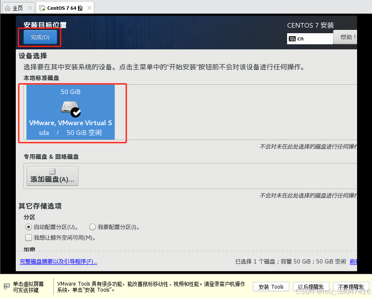Image resolution: width=372 pixels, height=298 pixels.
Task: Click 安装 Tools button
Action: tap(271, 287)
